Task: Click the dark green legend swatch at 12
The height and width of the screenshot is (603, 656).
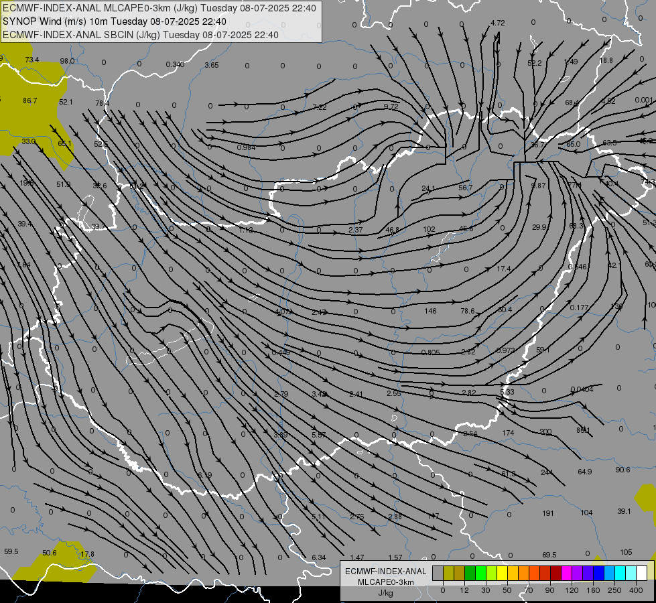Action: click(x=470, y=573)
